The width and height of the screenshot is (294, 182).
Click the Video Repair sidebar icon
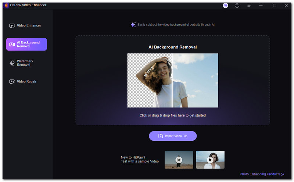tap(12, 81)
